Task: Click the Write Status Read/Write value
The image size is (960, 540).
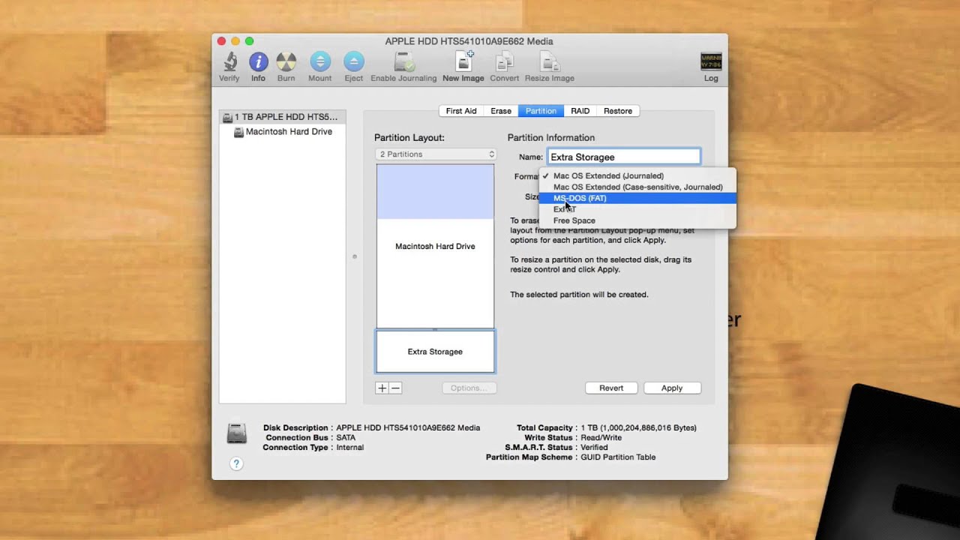Action: [601, 438]
